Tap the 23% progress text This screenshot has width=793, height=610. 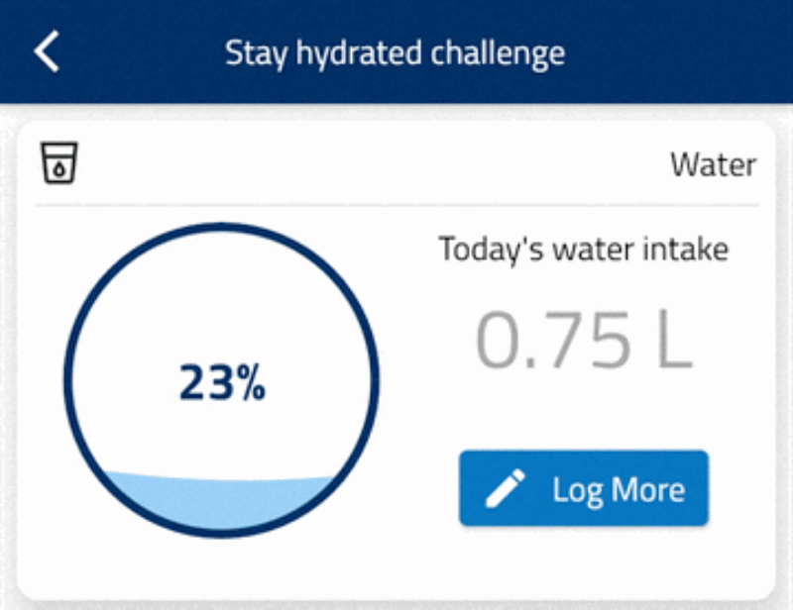(x=222, y=382)
